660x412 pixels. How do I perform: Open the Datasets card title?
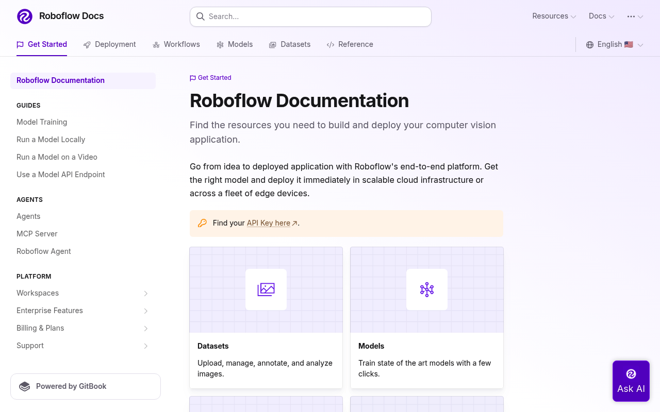point(213,346)
